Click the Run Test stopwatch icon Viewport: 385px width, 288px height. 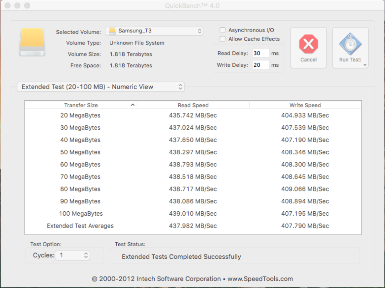point(350,43)
